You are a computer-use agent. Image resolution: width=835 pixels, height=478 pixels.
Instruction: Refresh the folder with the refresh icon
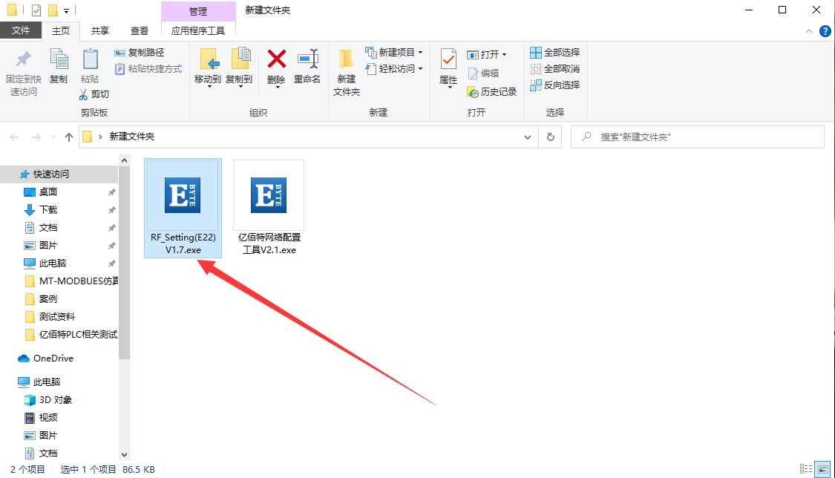pyautogui.click(x=550, y=137)
